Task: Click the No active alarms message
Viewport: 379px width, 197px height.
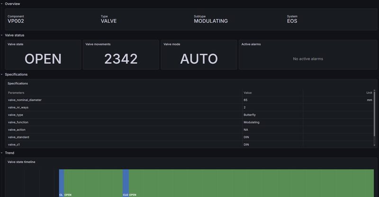Action: 307,59
